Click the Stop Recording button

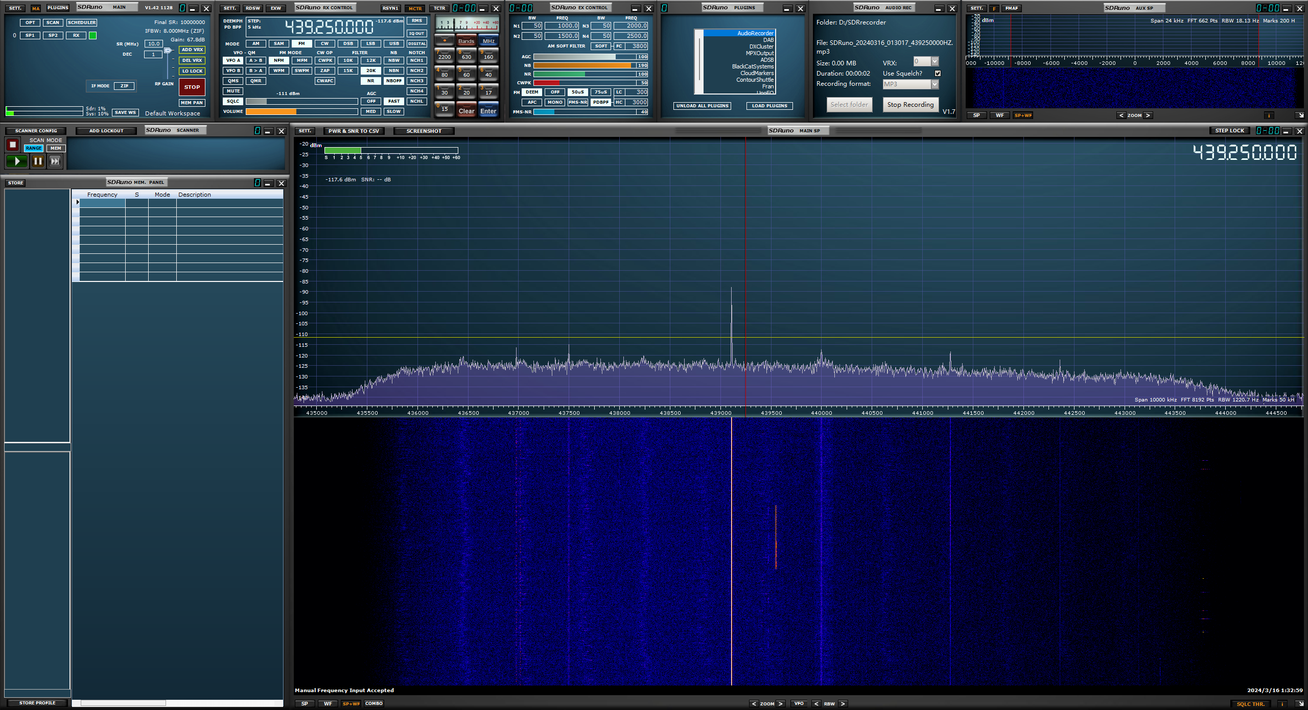(x=910, y=105)
